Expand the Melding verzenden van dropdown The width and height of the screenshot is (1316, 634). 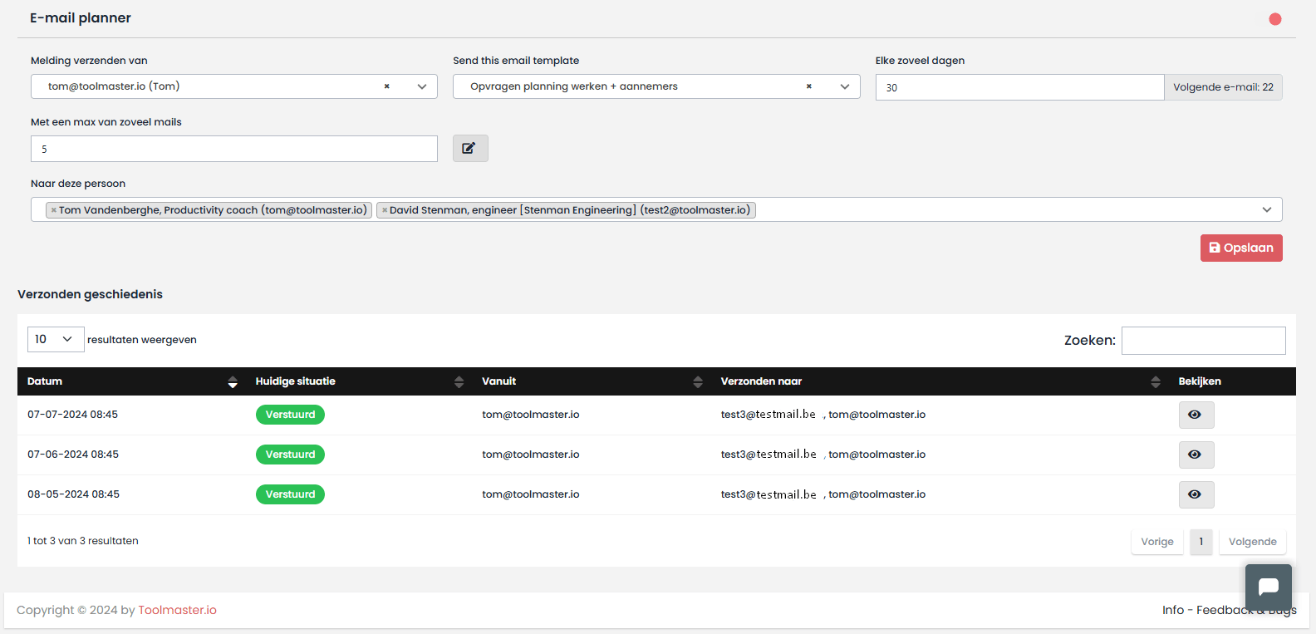coord(422,86)
